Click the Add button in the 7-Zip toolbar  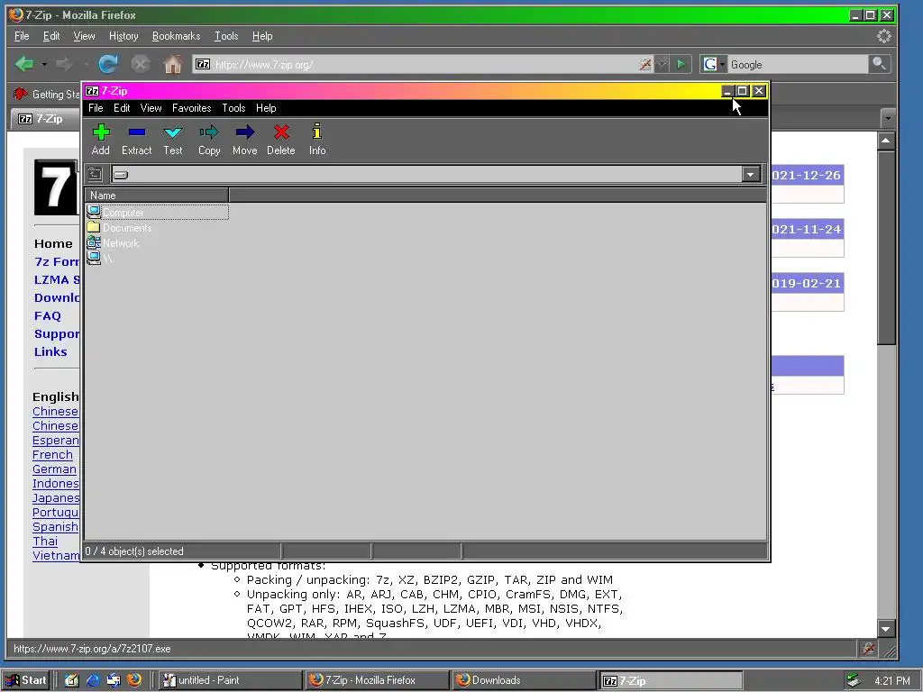pos(101,140)
